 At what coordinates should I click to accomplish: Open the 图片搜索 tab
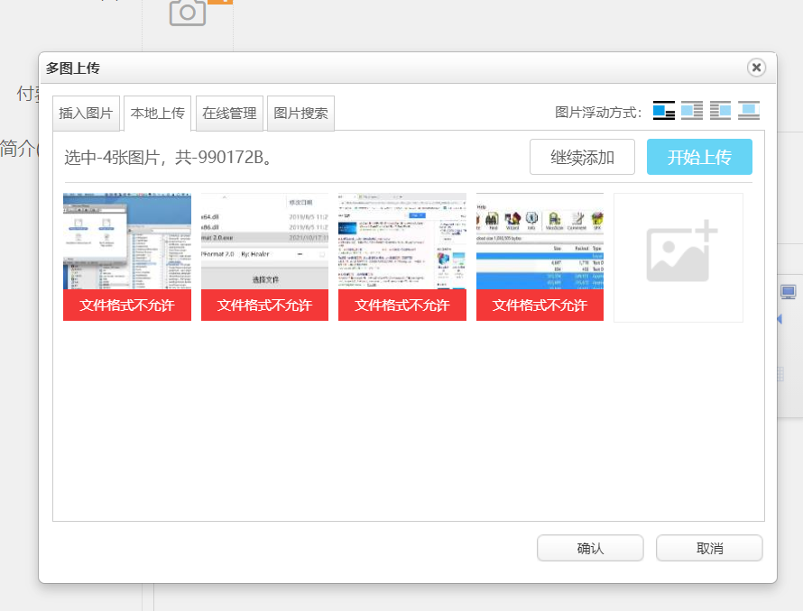tap(301, 113)
